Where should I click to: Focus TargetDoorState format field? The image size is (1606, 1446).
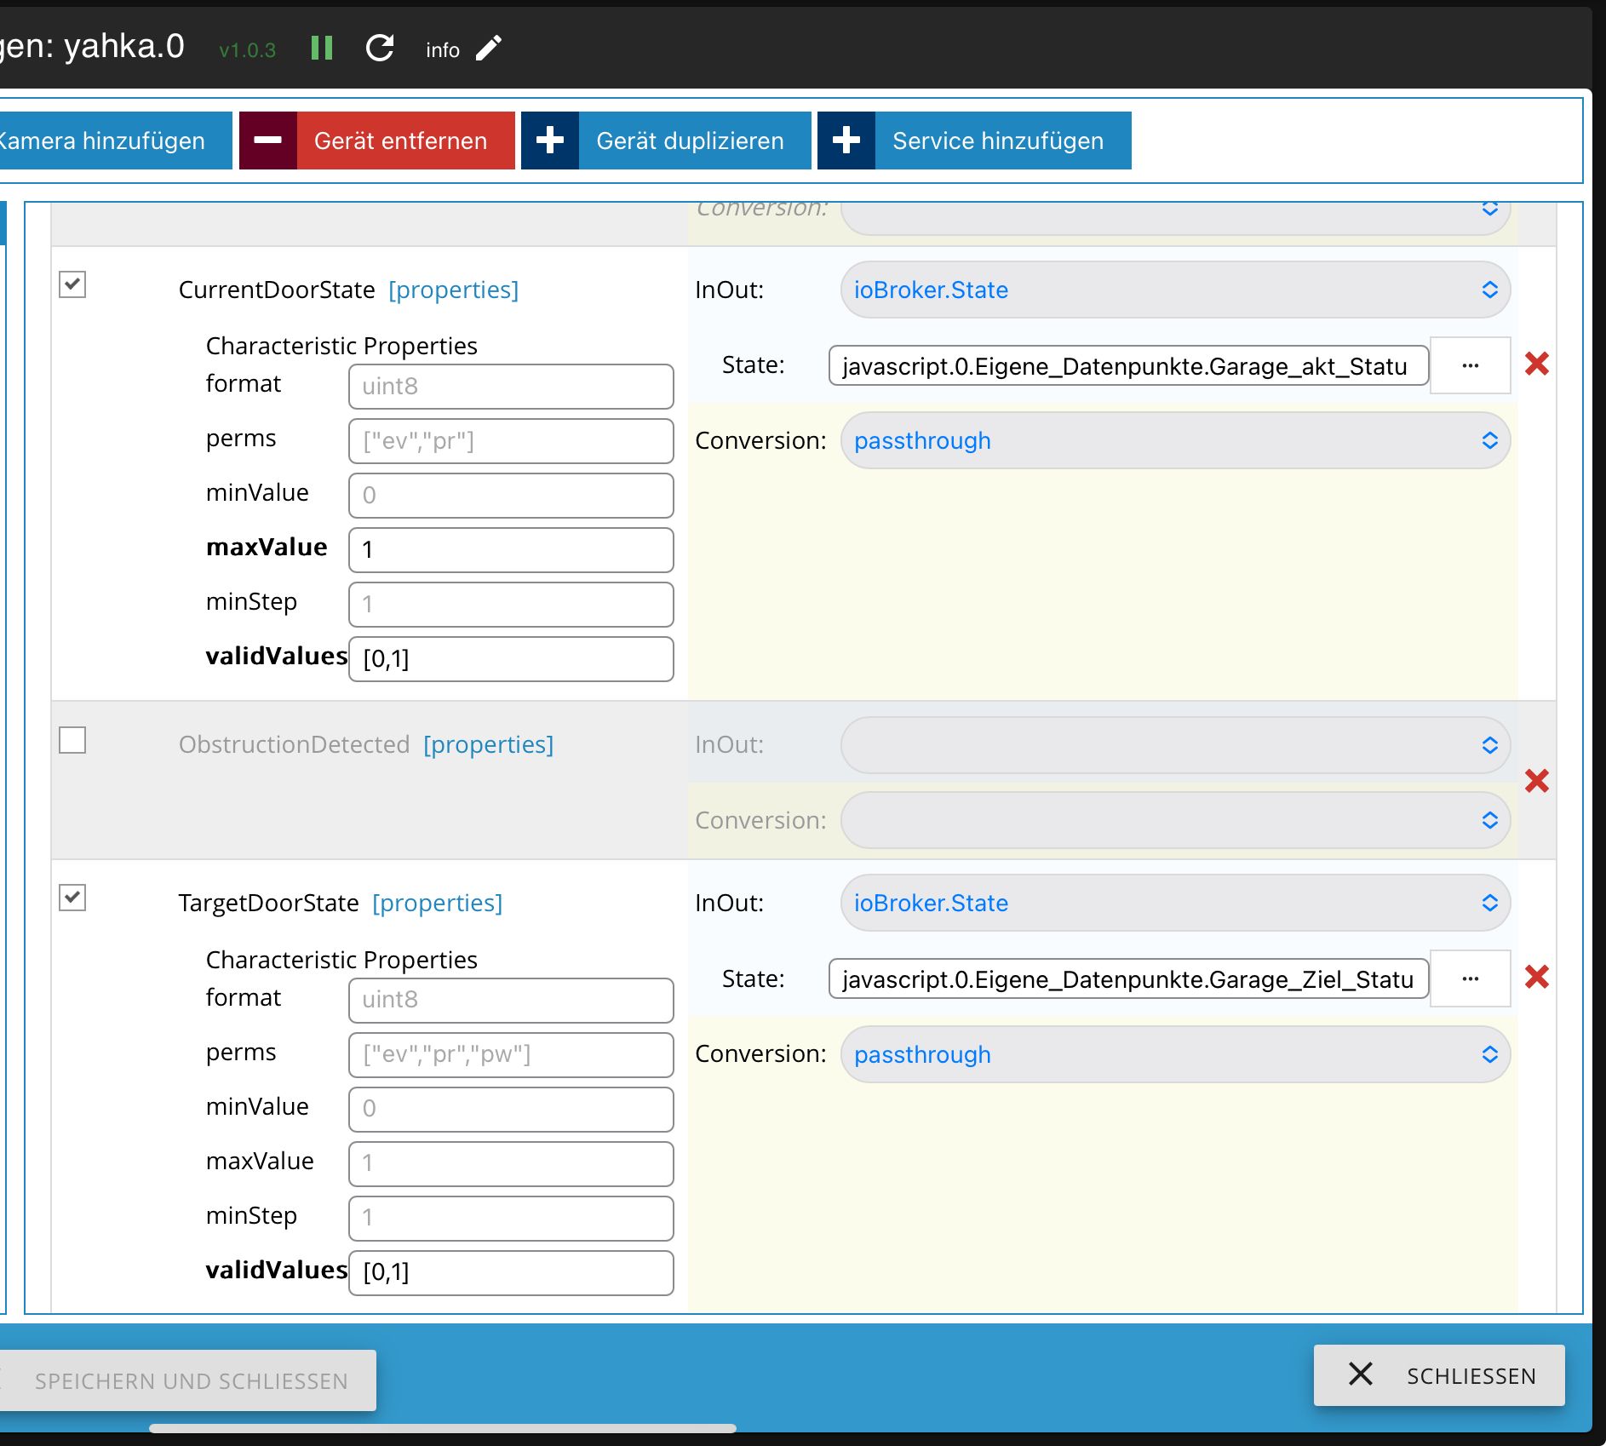(x=511, y=1001)
